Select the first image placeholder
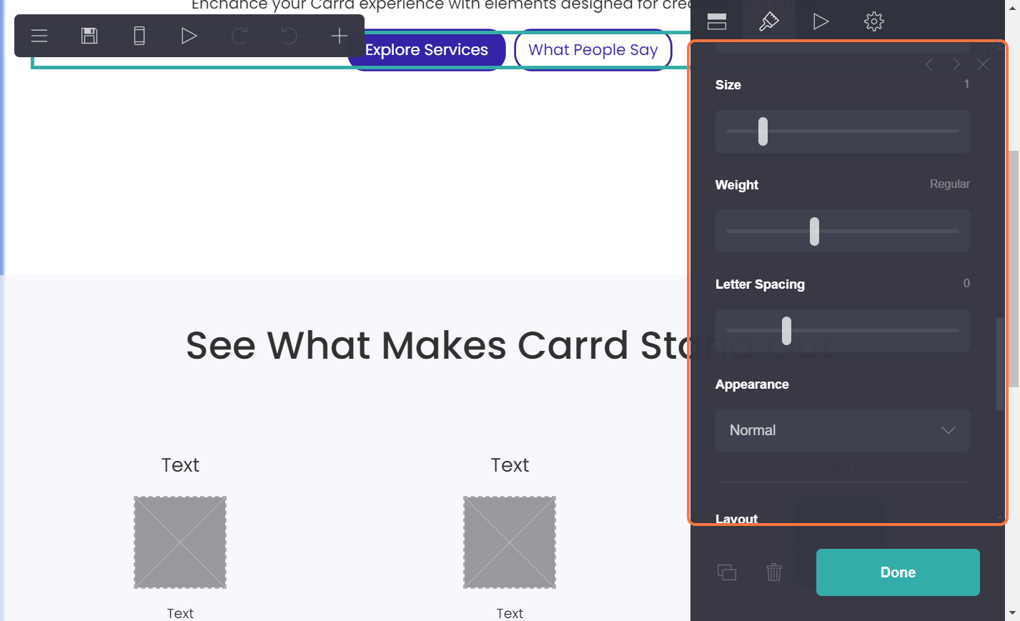 click(180, 542)
